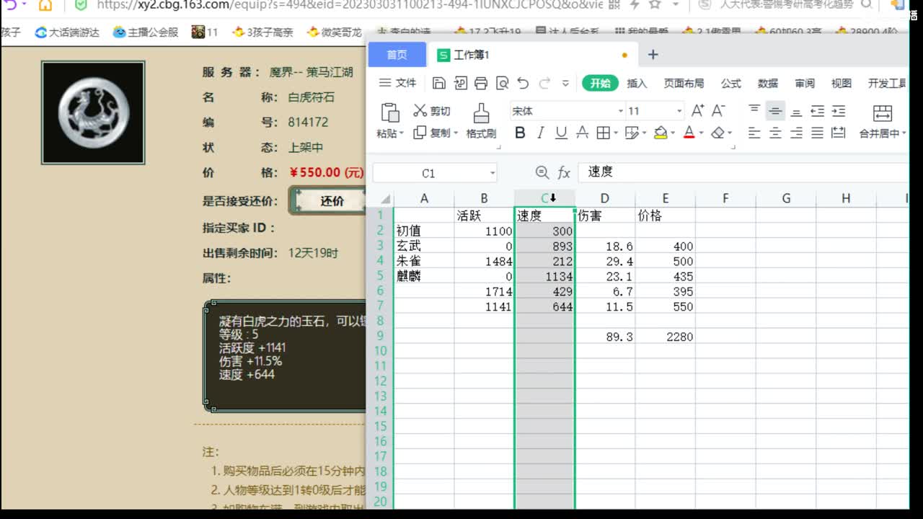This screenshot has height=519, width=923.
Task: Click the Undo arrow icon
Action: (524, 83)
